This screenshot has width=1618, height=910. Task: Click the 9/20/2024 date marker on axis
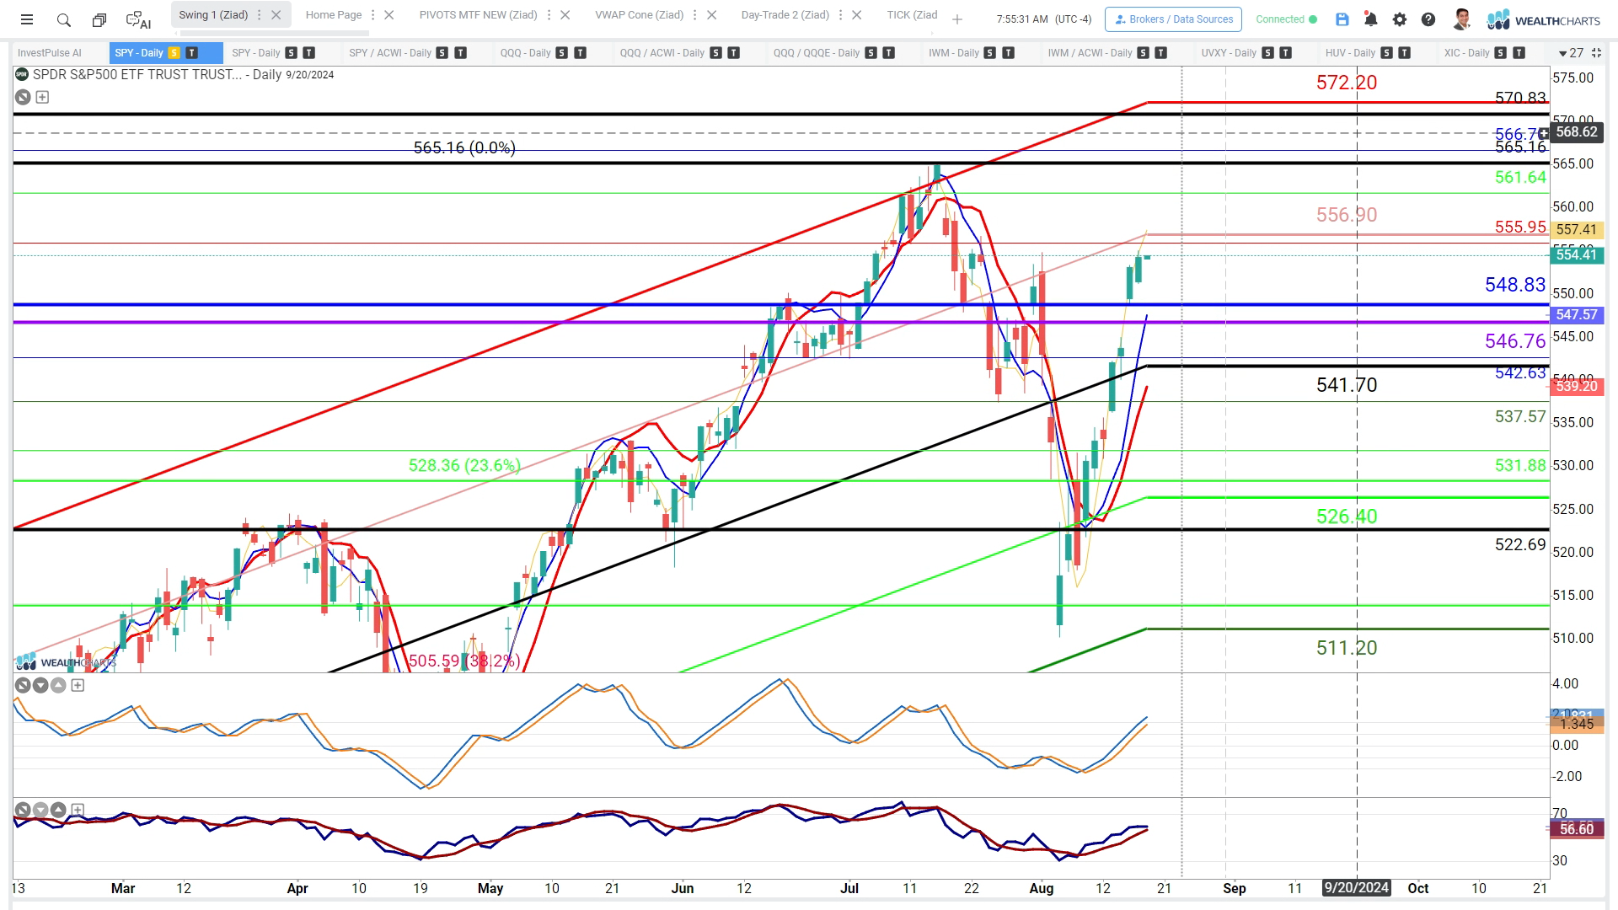[1356, 887]
